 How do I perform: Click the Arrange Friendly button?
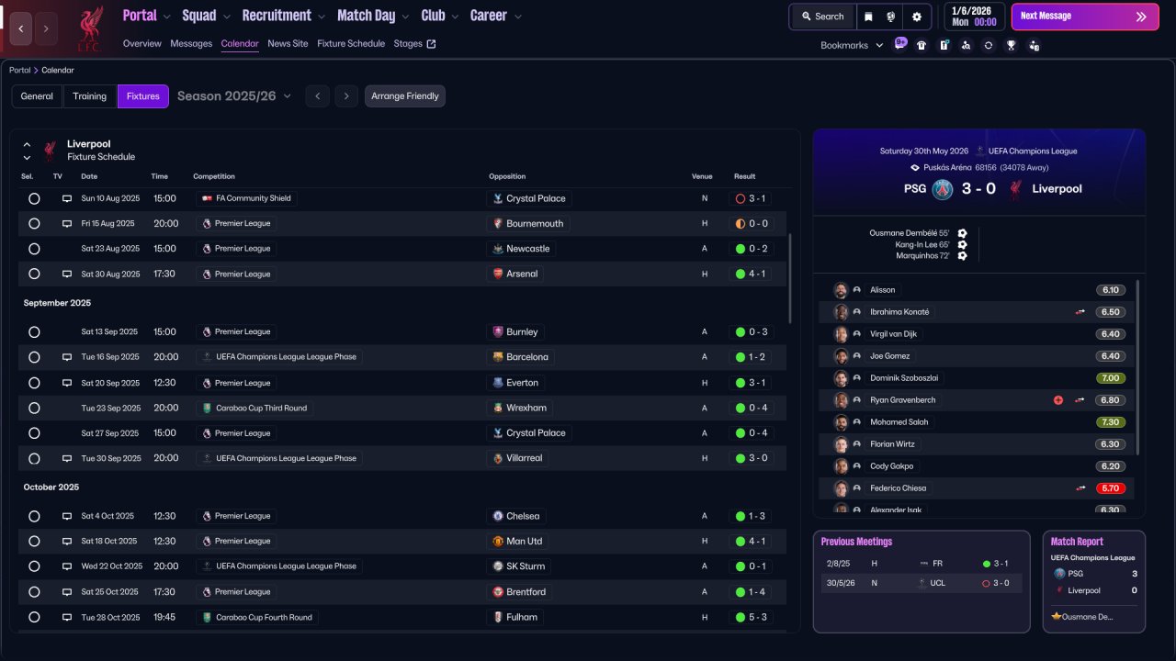click(x=405, y=96)
